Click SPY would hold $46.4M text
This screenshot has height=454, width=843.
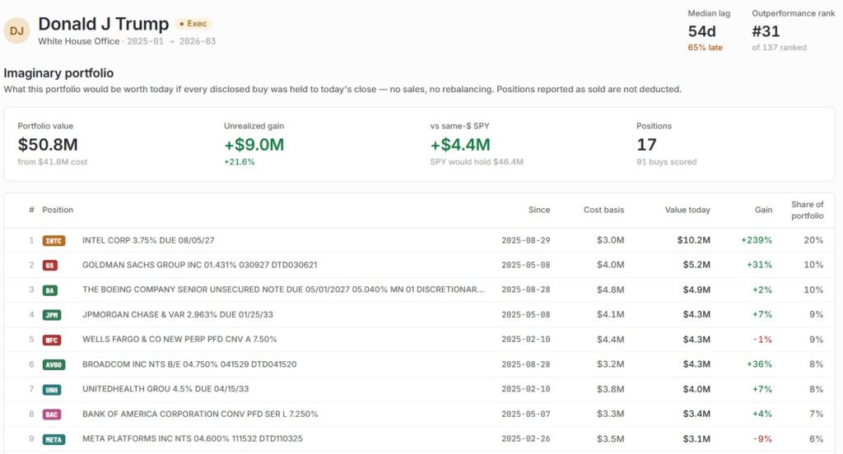point(477,162)
